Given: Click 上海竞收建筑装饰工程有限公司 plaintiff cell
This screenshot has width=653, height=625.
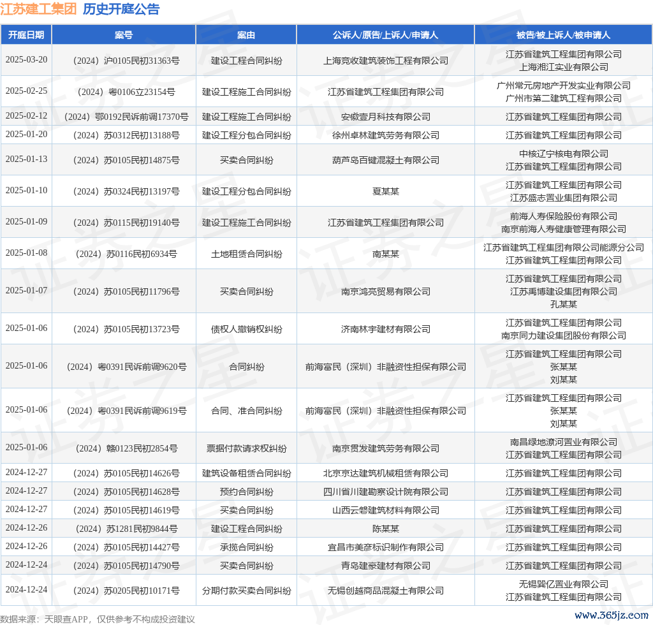Looking at the screenshot, I should 386,61.
